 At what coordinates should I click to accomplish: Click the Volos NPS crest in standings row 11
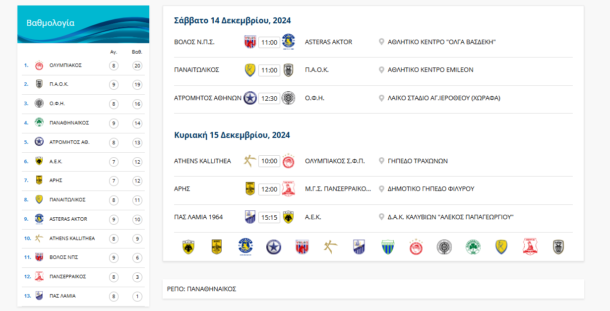[x=40, y=257]
